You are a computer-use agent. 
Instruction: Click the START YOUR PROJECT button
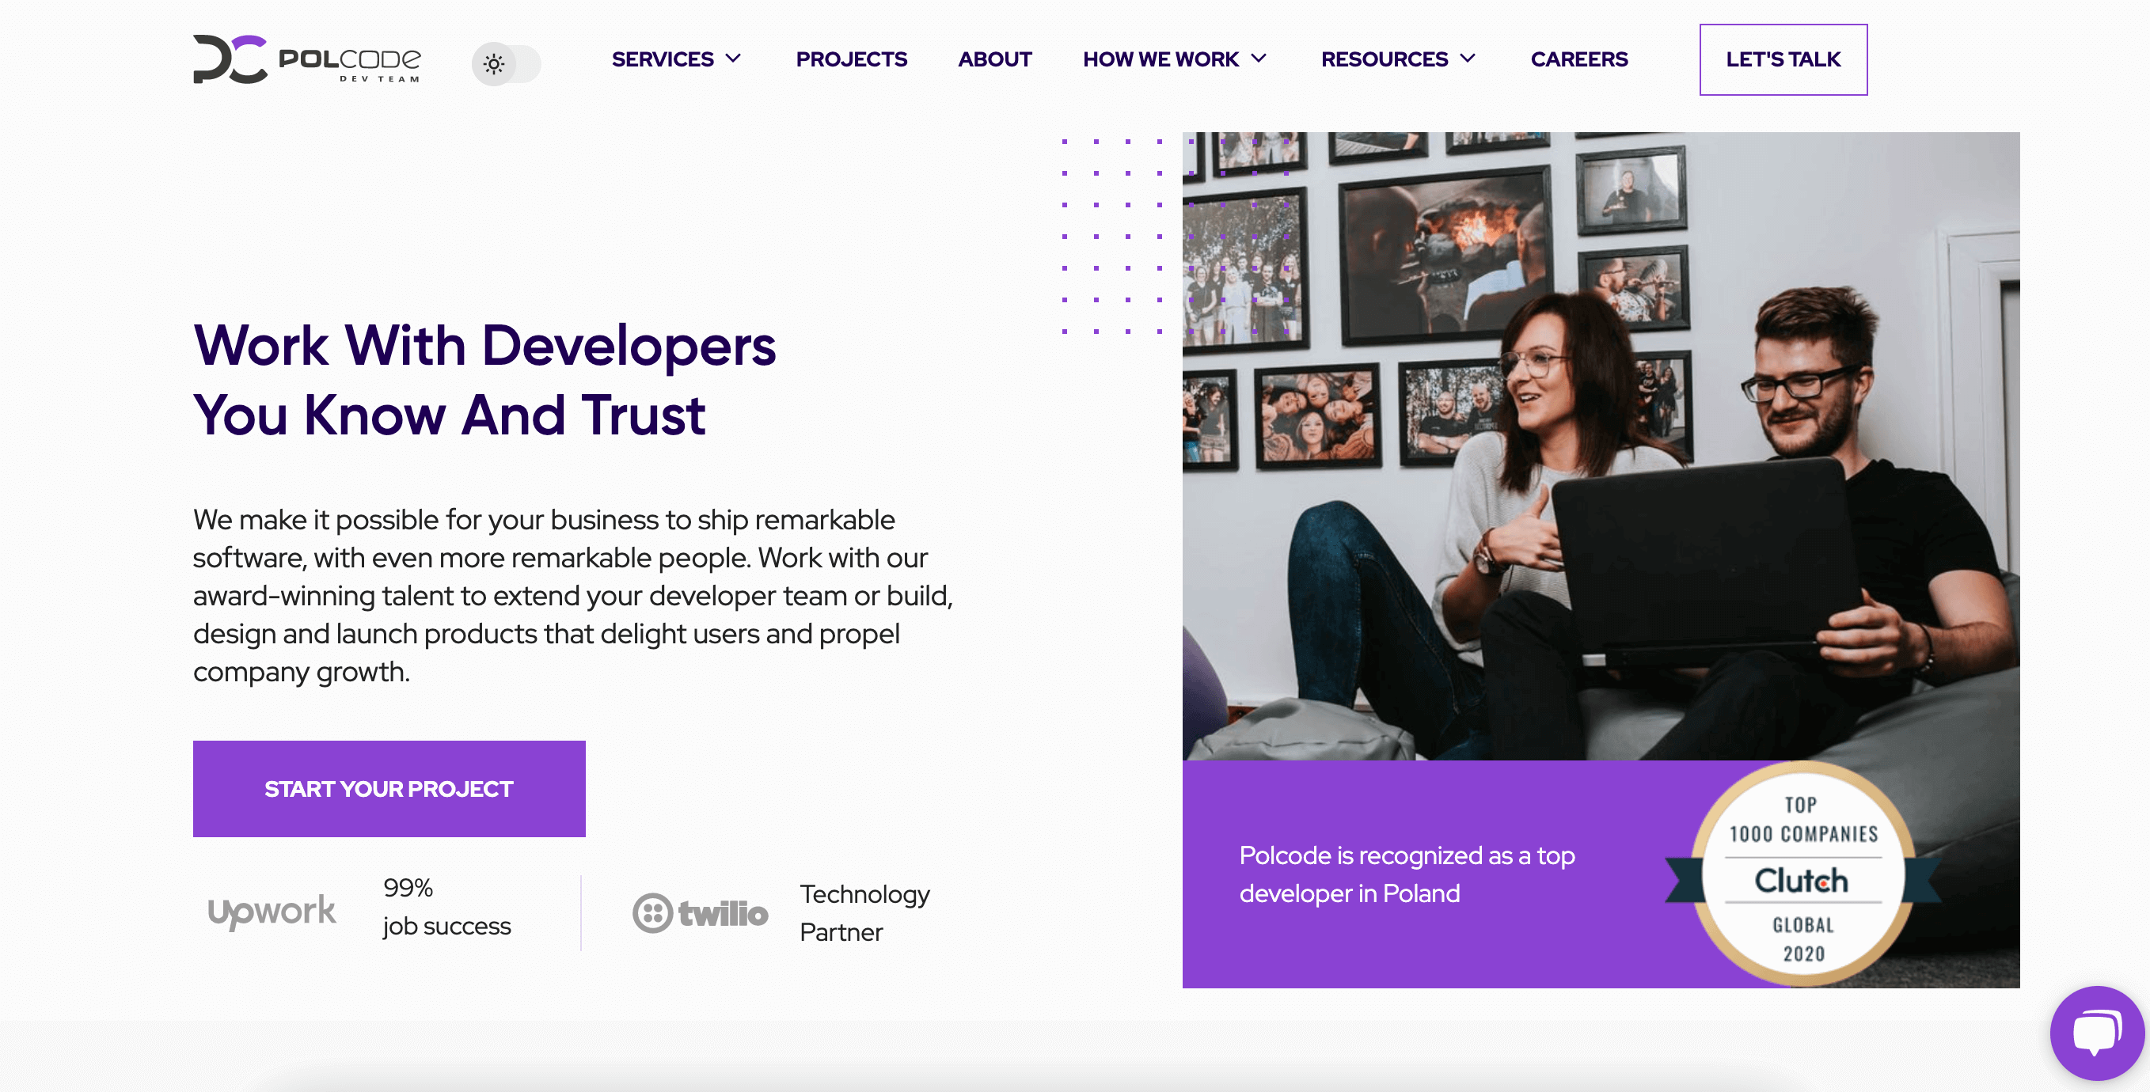[389, 788]
